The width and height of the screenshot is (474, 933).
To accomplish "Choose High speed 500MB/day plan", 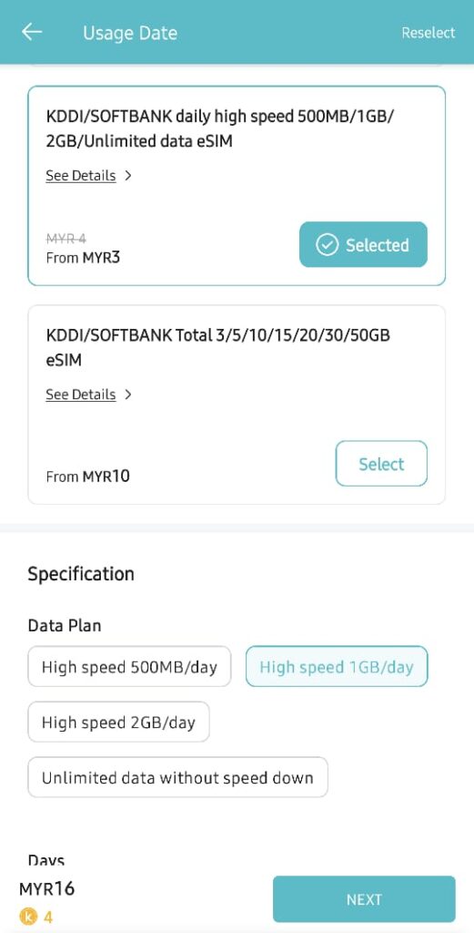I will tap(129, 666).
